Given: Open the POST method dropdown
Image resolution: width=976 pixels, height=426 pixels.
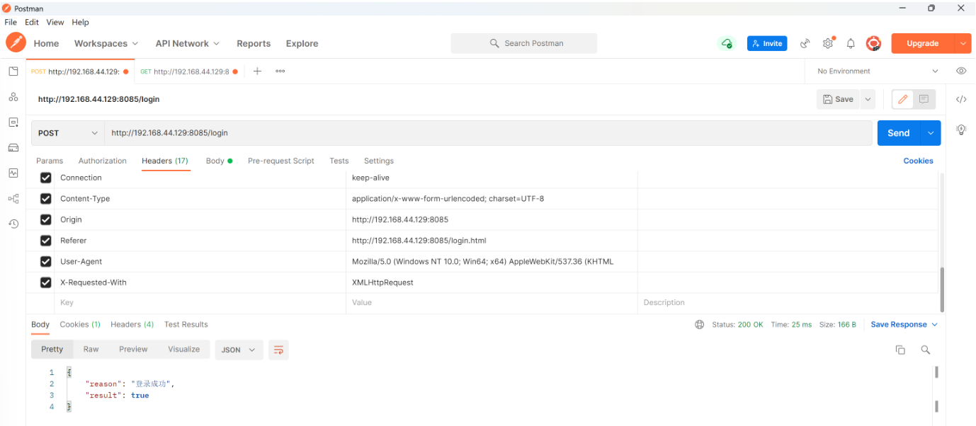Looking at the screenshot, I should [68, 133].
